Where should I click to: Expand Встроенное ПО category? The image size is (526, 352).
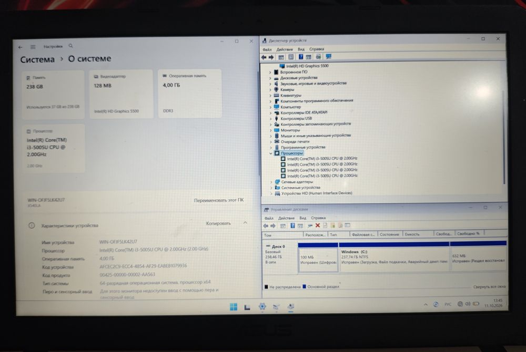tap(270, 72)
